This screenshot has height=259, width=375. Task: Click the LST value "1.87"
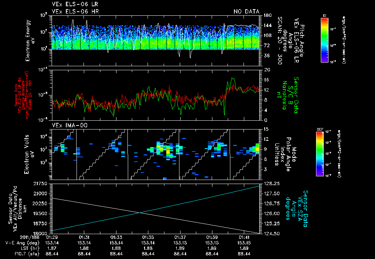[52, 248]
